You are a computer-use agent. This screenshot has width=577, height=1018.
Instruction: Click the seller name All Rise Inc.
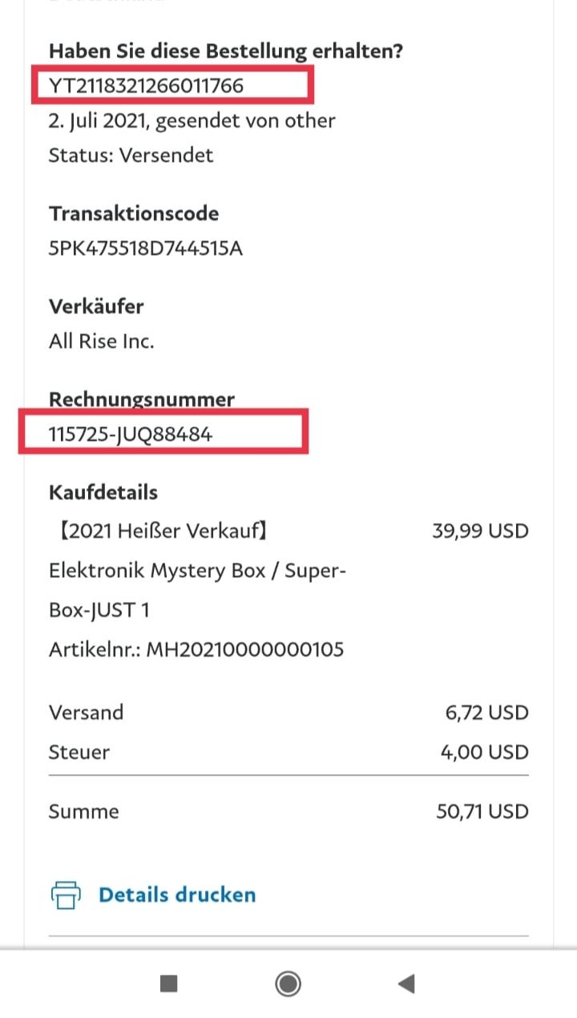pos(102,341)
